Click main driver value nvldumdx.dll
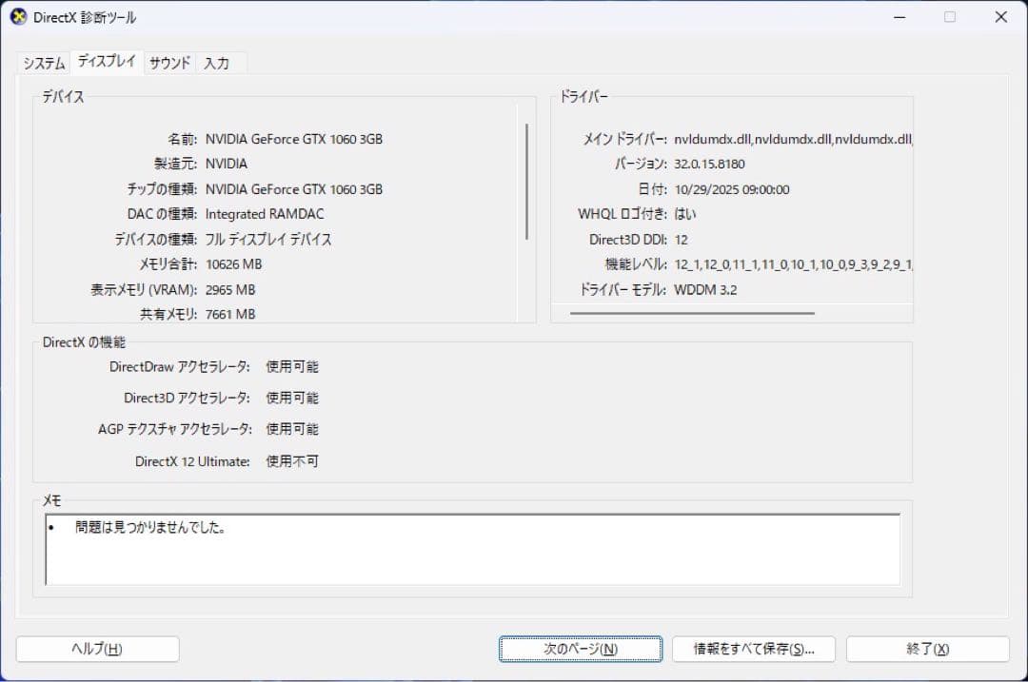Screen dimensions: 1028x682 (793, 139)
